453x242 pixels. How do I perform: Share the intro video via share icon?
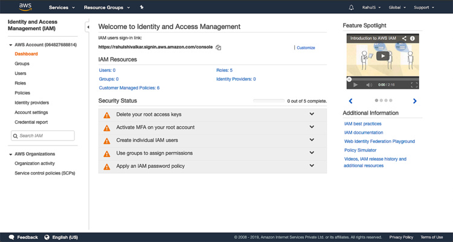[404, 38]
